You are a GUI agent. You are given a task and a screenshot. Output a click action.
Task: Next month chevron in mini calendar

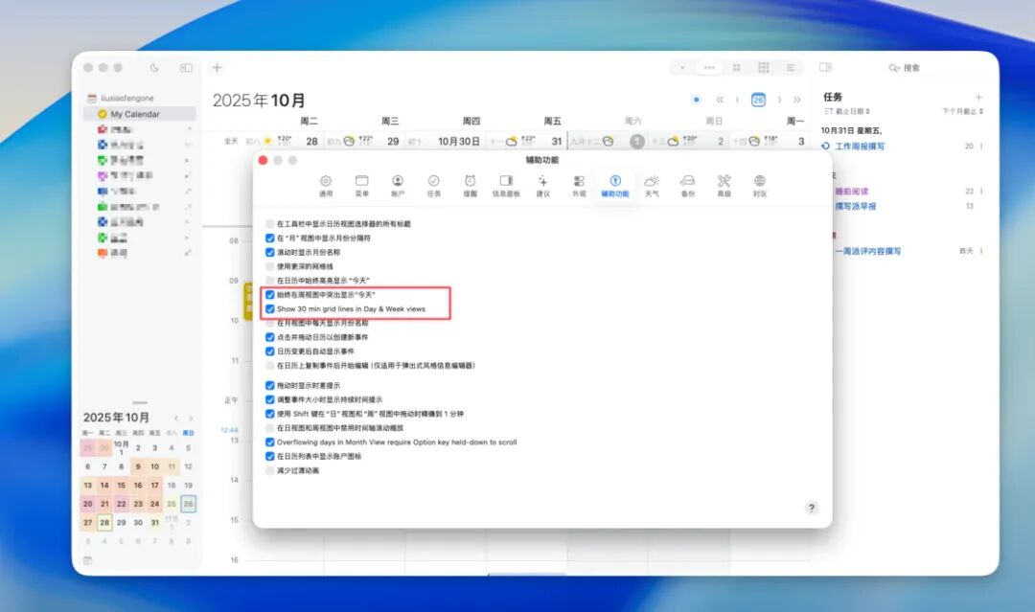pyautogui.click(x=191, y=419)
